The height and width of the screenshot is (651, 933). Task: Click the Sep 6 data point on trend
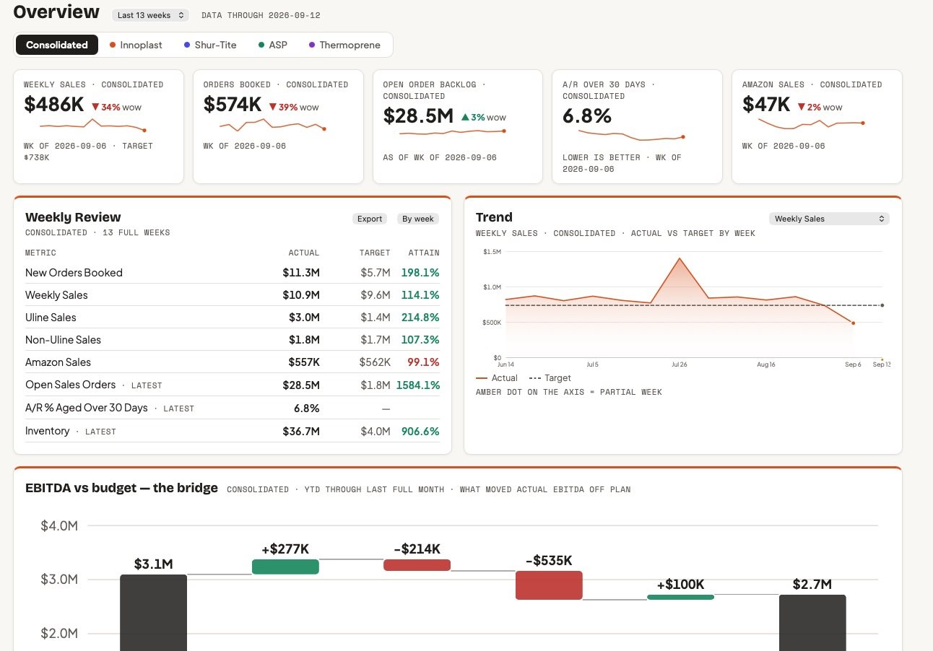tap(853, 323)
